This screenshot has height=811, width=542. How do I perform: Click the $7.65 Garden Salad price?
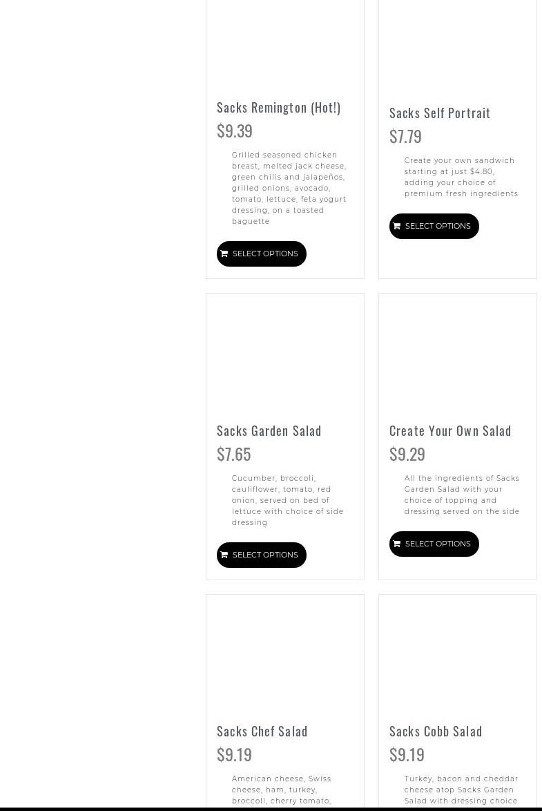[234, 454]
